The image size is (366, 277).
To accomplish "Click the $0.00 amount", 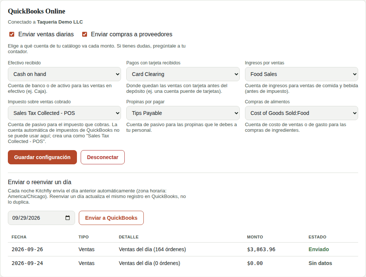I will pos(255,263).
